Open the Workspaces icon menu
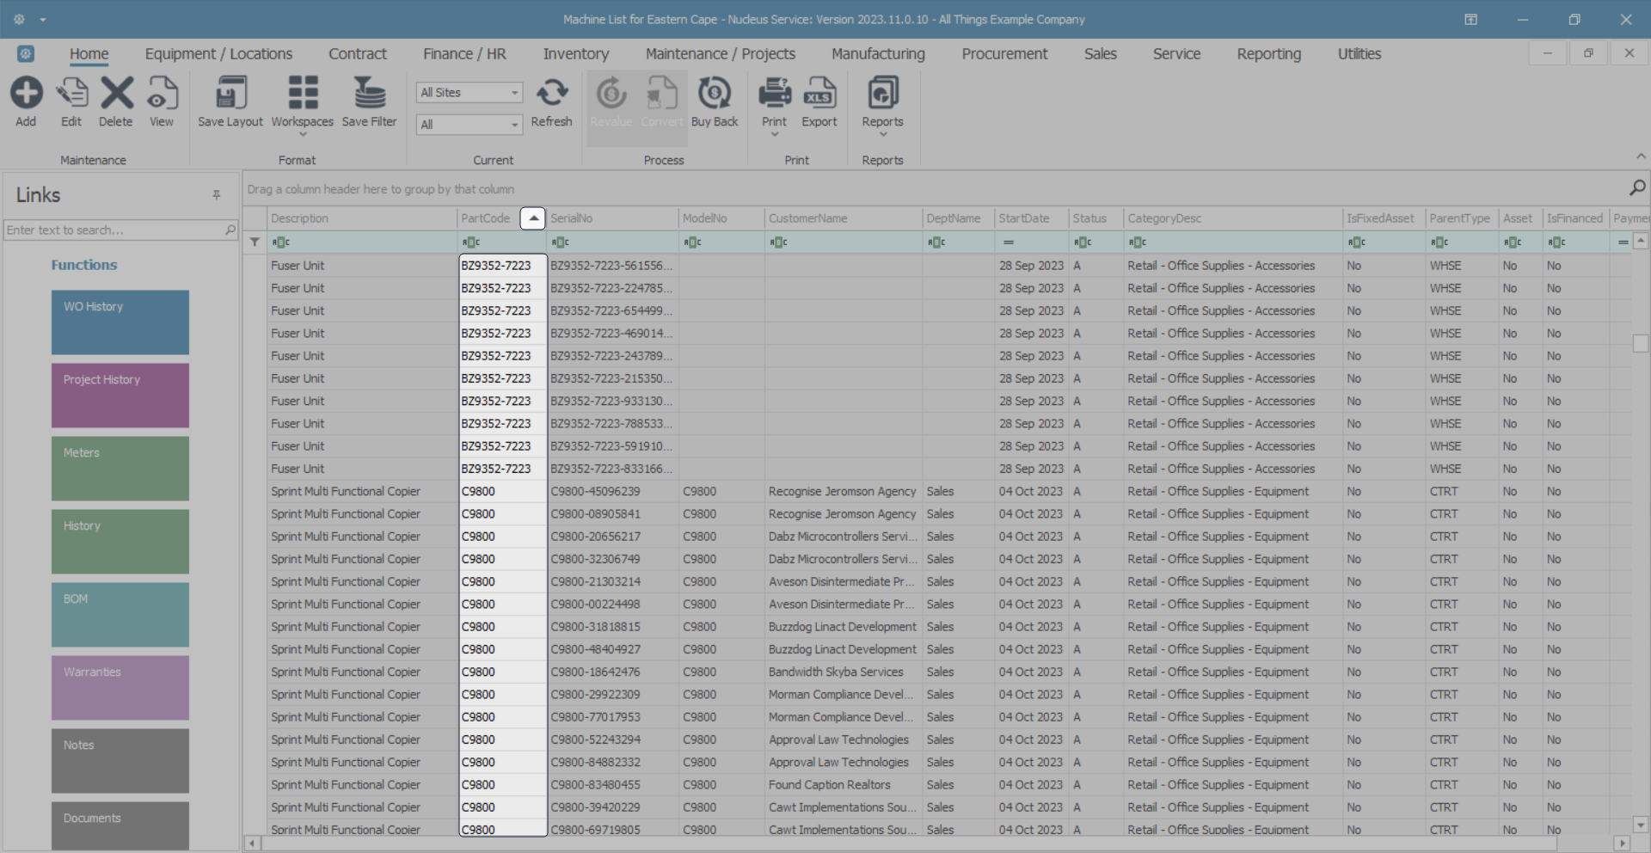 coord(303,93)
